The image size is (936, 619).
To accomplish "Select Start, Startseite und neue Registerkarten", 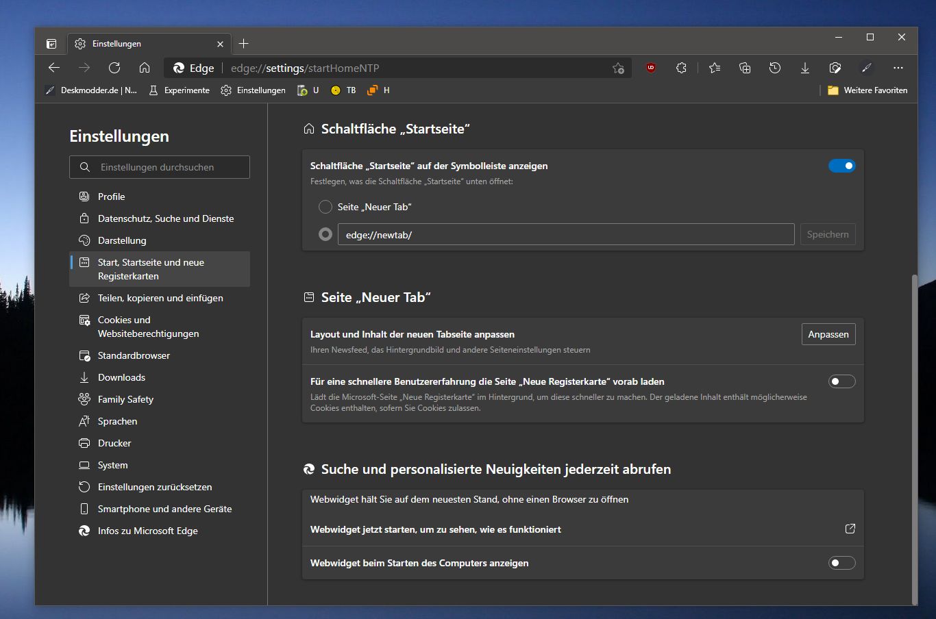I will pyautogui.click(x=160, y=269).
